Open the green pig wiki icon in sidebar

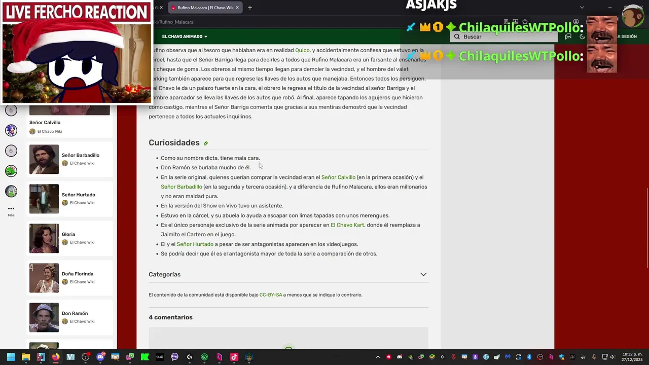[11, 171]
